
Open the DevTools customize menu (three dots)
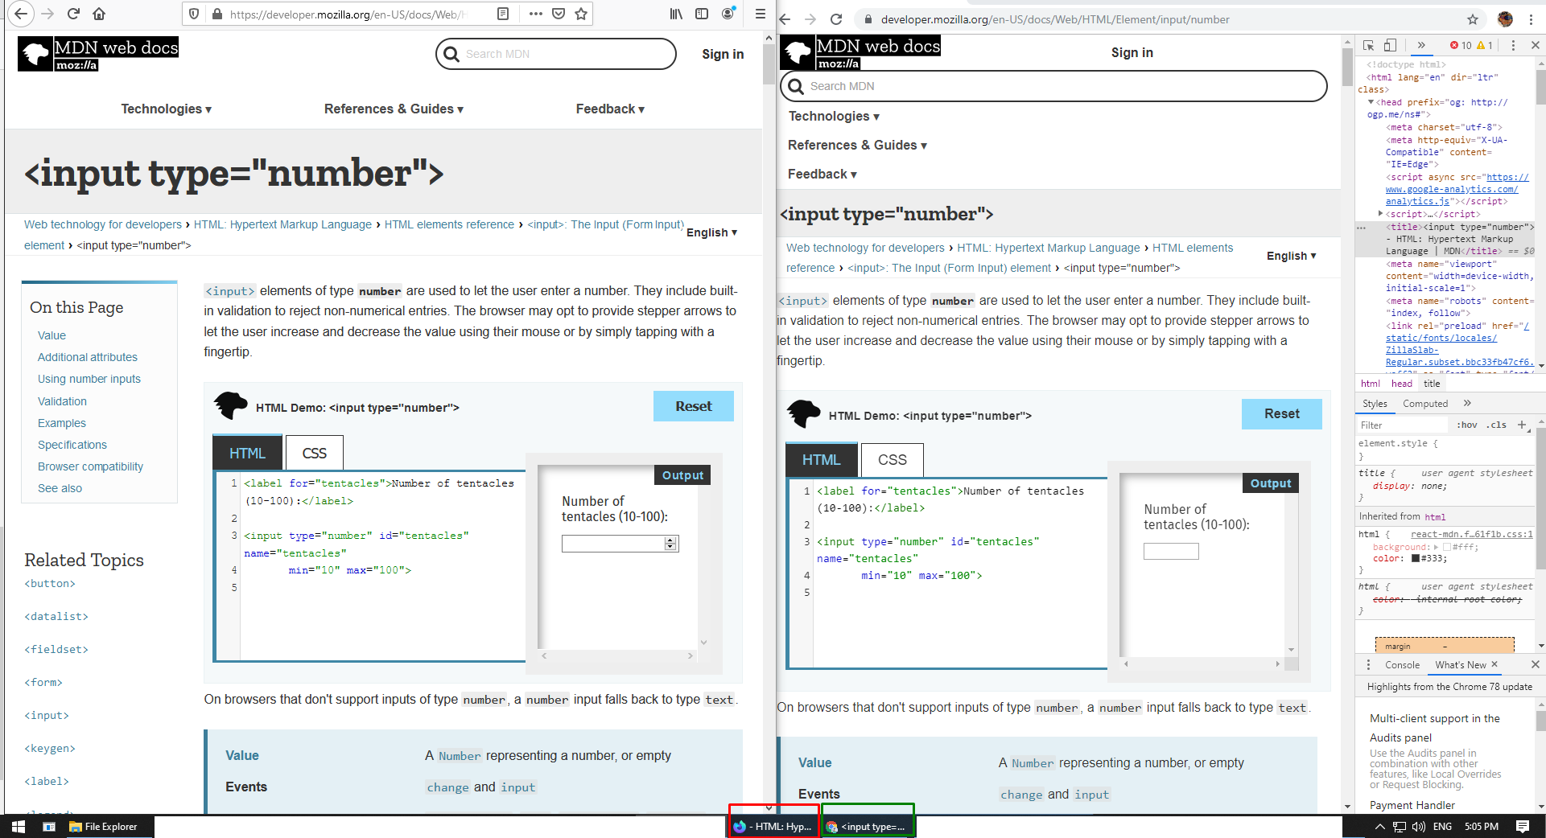[x=1515, y=46]
